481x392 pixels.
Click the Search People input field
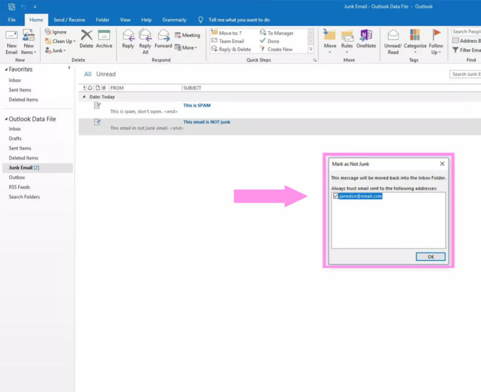466,32
